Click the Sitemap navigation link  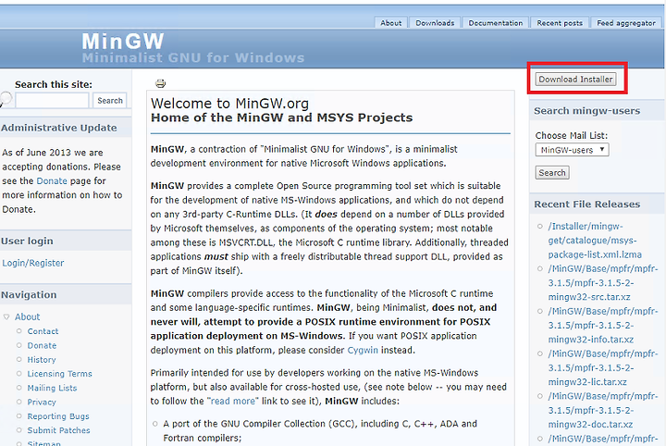coord(44,443)
